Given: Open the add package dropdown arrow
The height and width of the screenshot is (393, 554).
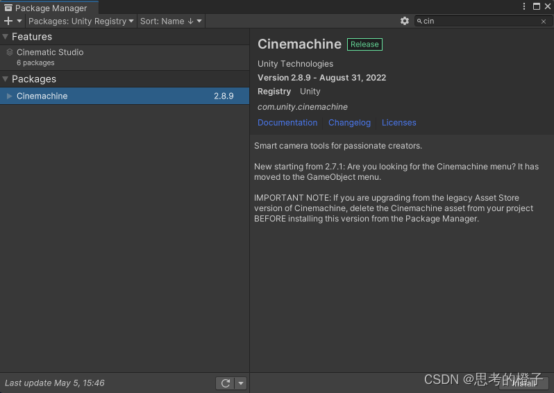Looking at the screenshot, I should (19, 22).
